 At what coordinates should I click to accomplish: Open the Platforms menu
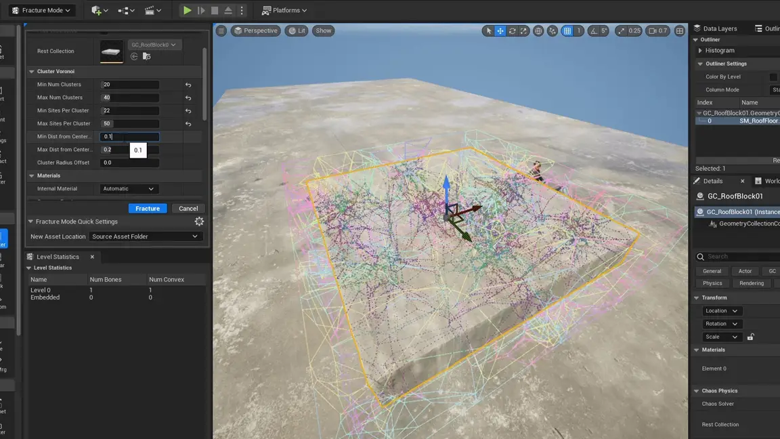pyautogui.click(x=284, y=10)
